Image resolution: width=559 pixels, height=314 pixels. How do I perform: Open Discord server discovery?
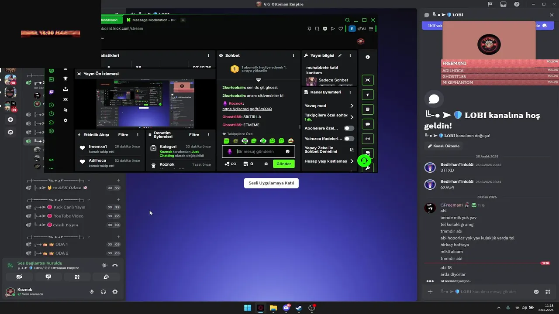[10, 132]
